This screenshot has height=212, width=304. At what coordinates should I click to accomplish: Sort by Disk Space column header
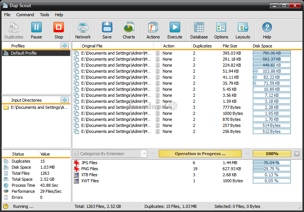pyautogui.click(x=277, y=46)
